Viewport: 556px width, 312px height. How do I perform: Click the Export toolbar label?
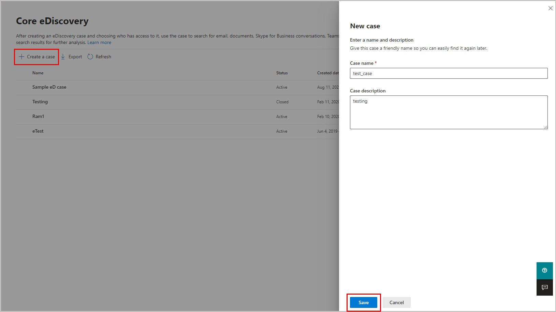click(x=75, y=57)
